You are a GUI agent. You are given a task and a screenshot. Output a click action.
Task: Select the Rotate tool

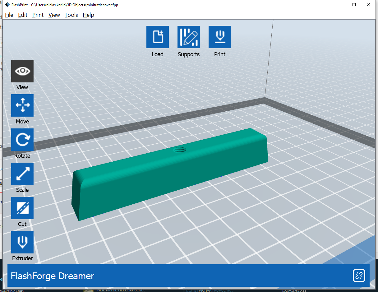click(22, 140)
